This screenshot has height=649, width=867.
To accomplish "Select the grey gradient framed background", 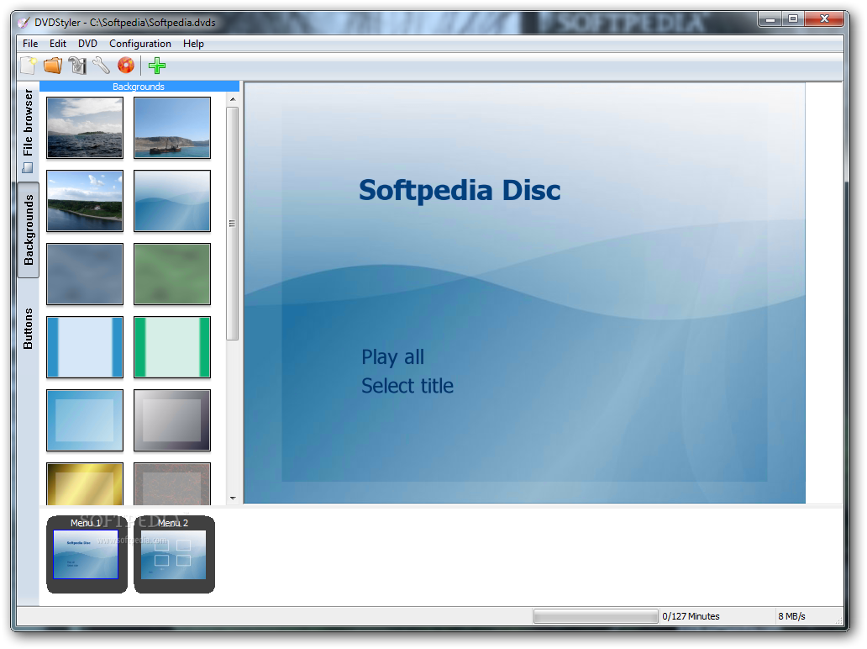I will [x=172, y=420].
